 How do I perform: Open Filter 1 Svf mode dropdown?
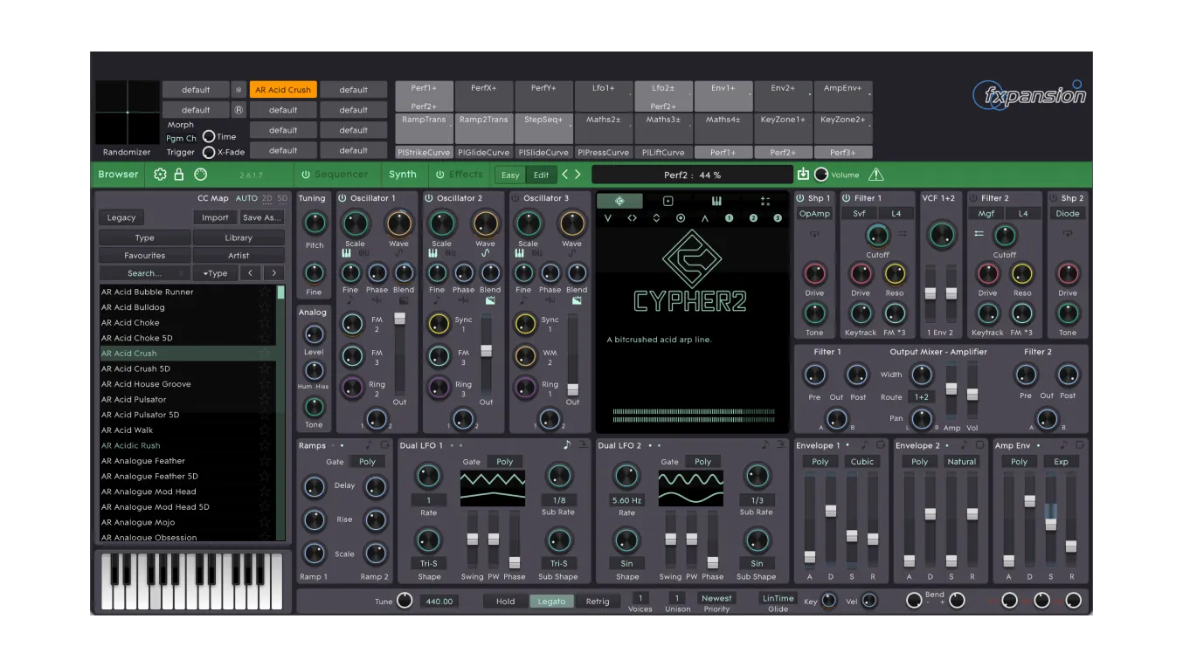pos(860,214)
